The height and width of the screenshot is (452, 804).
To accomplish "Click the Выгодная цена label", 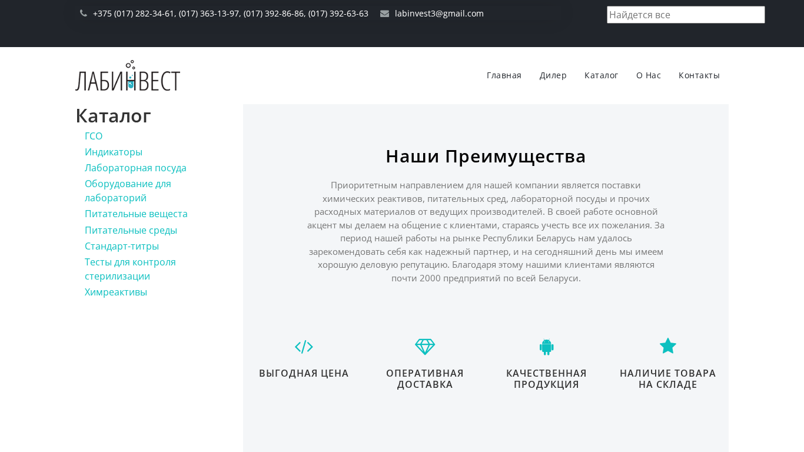I will (304, 373).
